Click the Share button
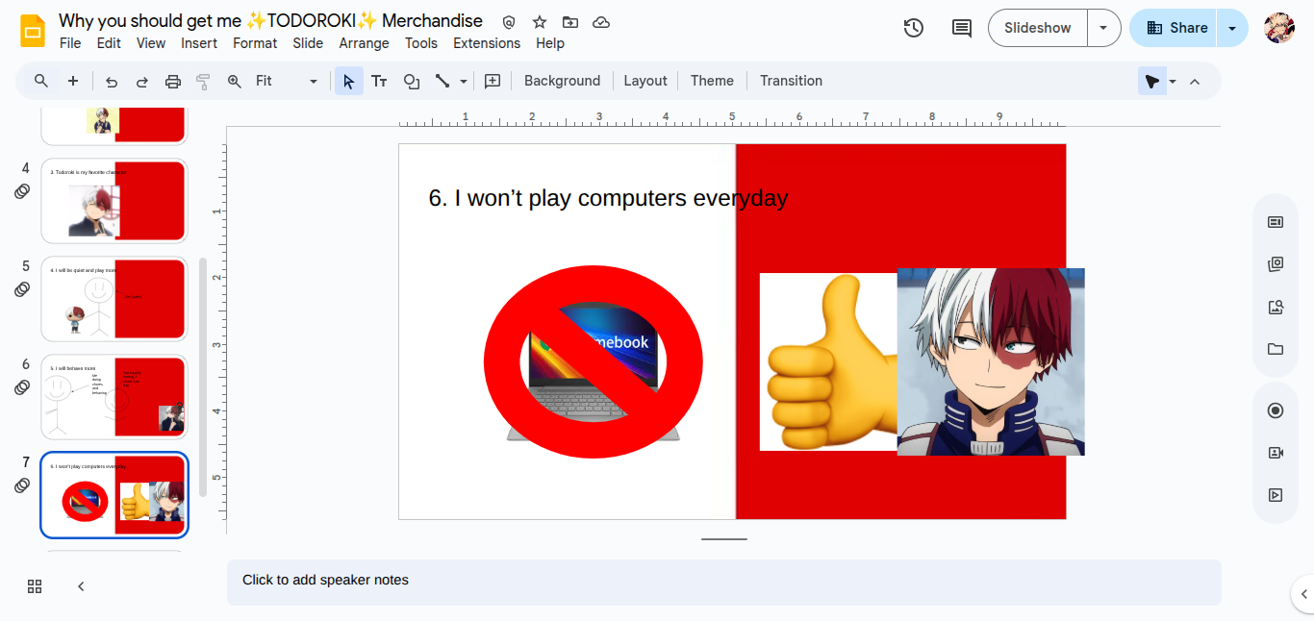Viewport: 1314px width, 621px height. coord(1175,28)
